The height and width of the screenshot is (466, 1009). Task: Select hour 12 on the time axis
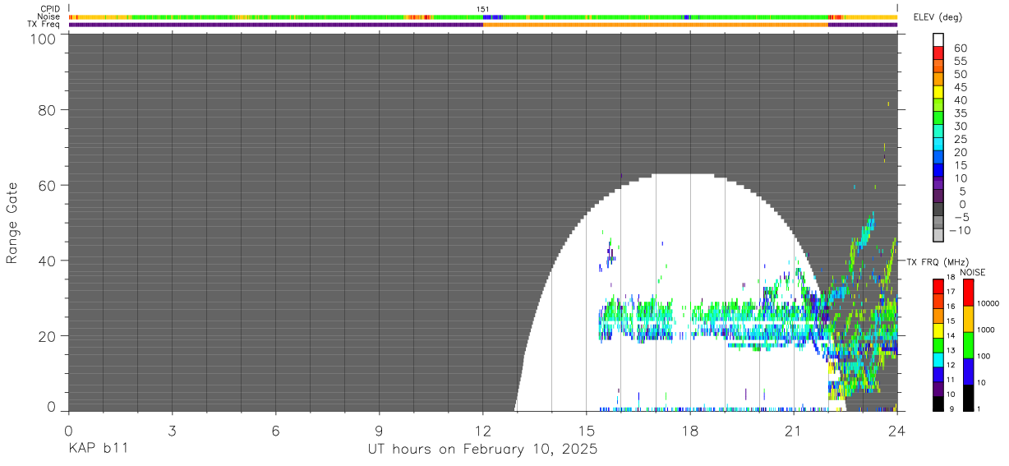[x=482, y=430]
